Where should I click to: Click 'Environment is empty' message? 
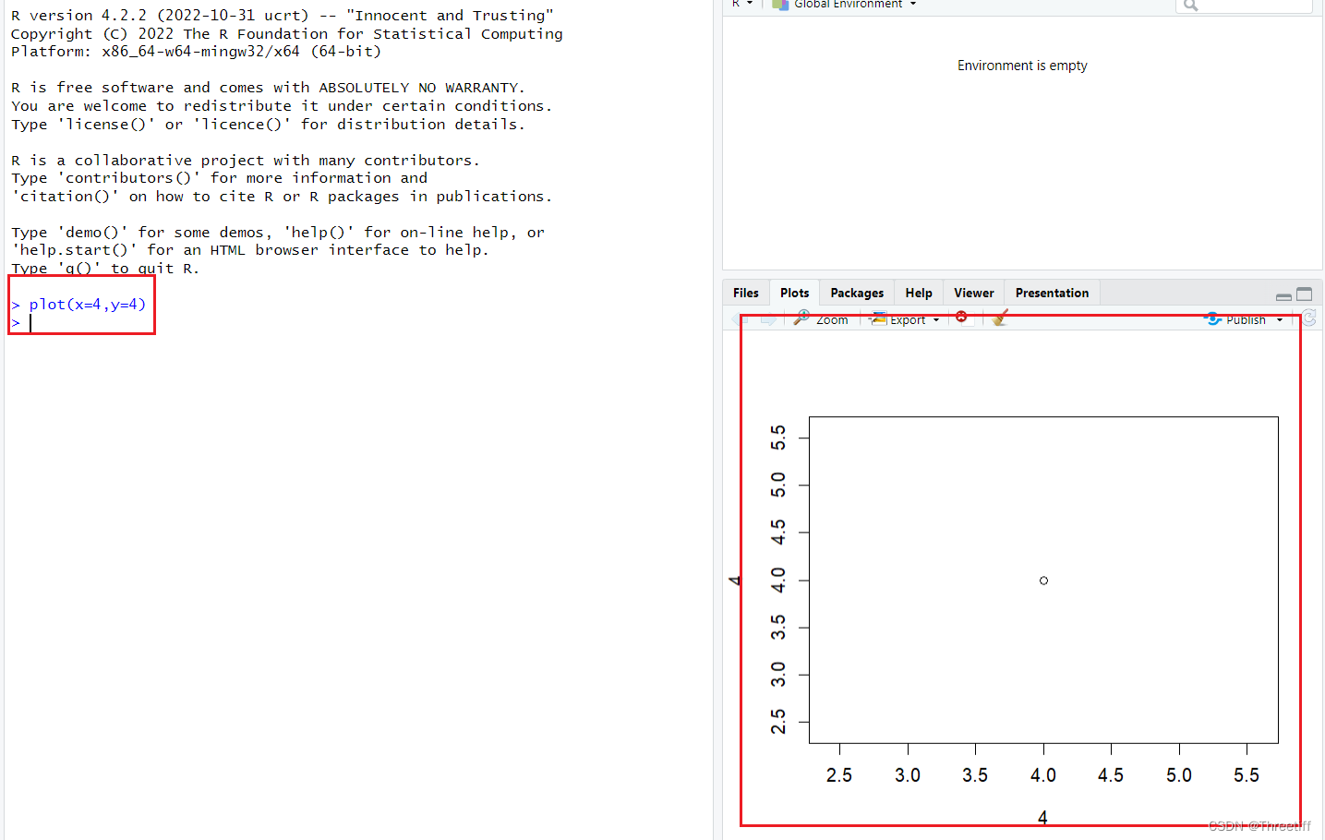[1022, 66]
